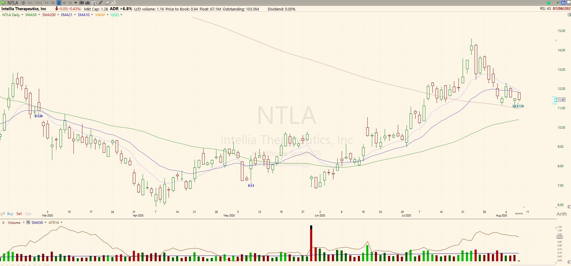Viewport: 571px width, 266px height.
Task: Click the RT real-time indicator
Action: pyautogui.click(x=558, y=3)
